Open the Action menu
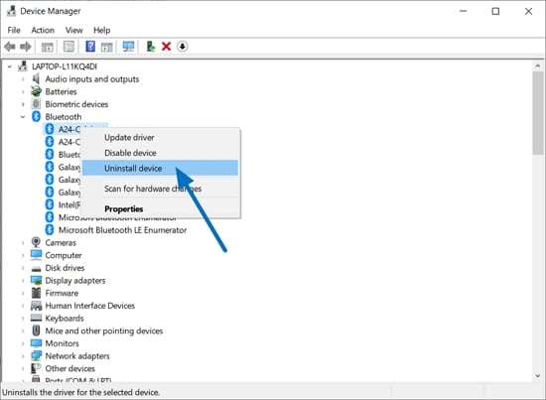 click(43, 31)
